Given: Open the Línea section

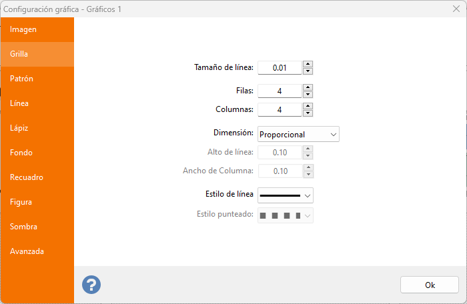Looking at the screenshot, I should tap(19, 103).
